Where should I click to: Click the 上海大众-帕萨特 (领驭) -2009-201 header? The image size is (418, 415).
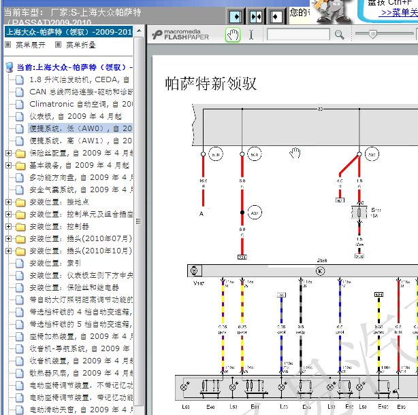click(69, 32)
